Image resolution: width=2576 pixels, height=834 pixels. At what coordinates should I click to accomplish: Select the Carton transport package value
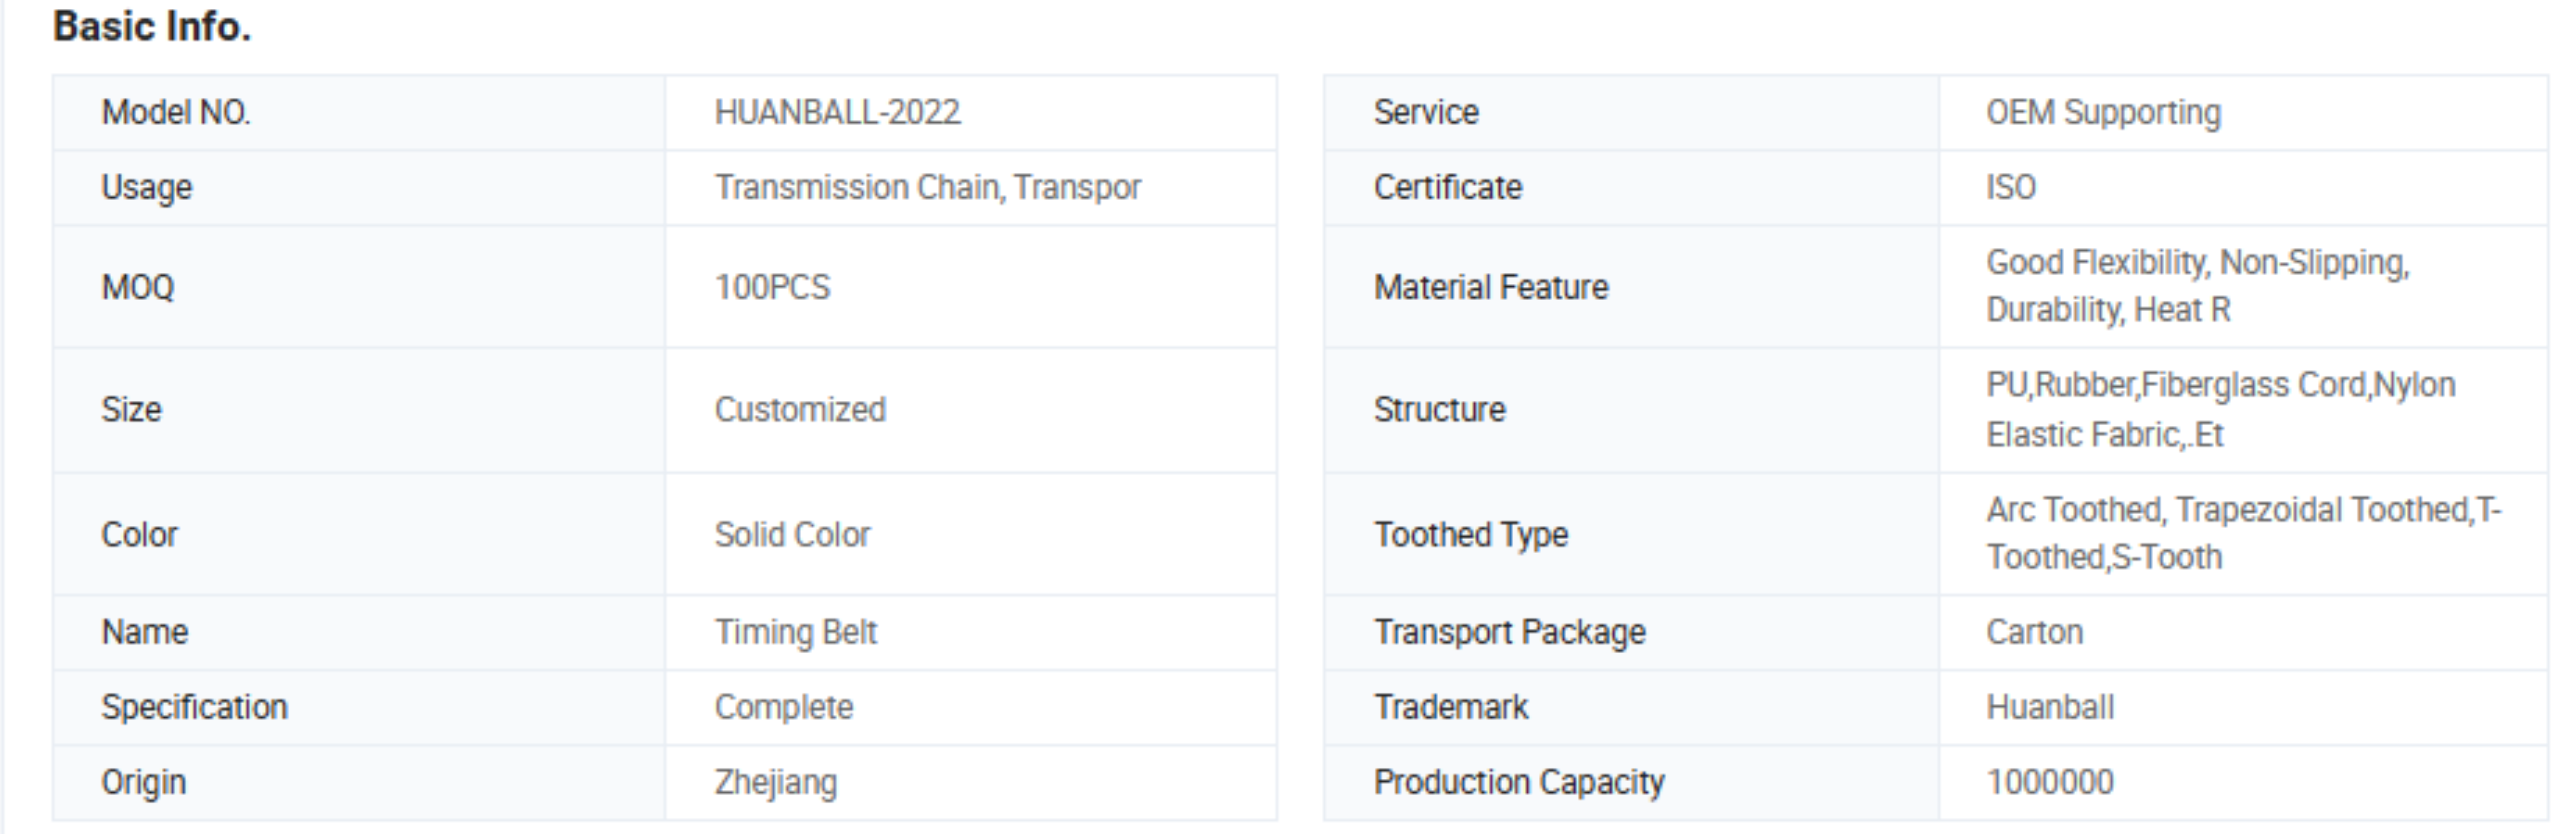coord(2034,632)
